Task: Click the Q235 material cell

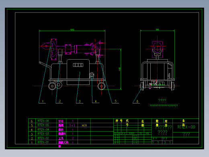Action: 84,125
